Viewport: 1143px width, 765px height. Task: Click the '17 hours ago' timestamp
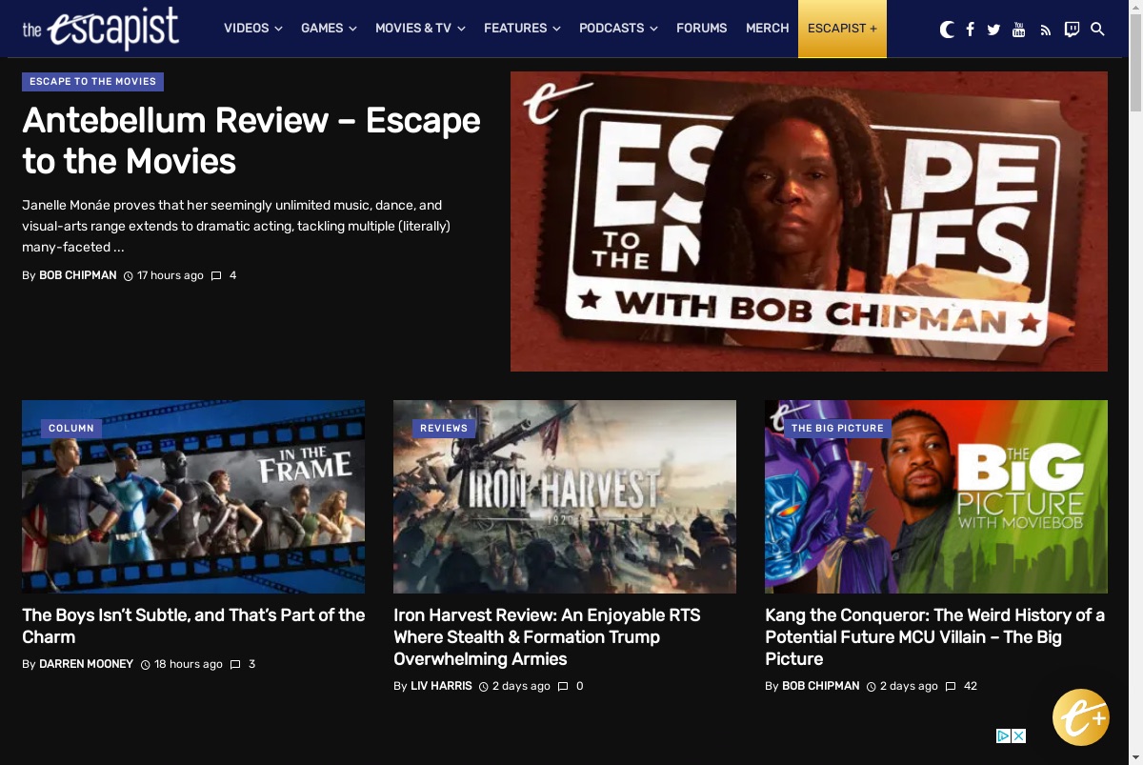[170, 275]
